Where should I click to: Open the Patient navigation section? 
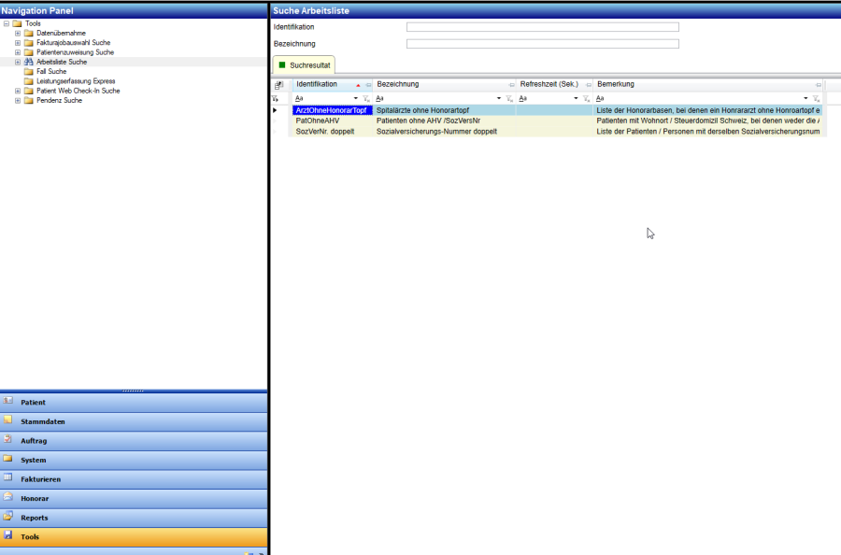point(134,402)
